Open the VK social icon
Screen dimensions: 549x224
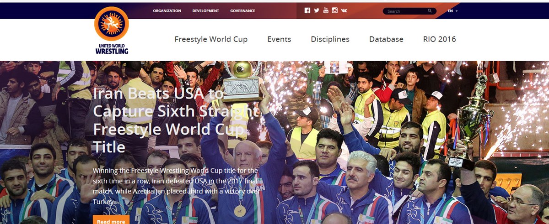[x=344, y=10]
